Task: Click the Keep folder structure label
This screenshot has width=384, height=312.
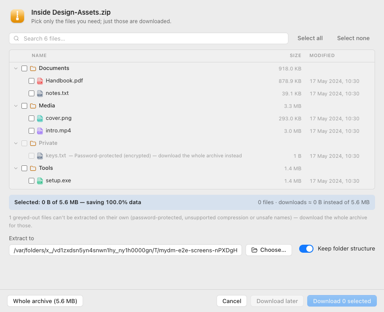Action: point(346,249)
